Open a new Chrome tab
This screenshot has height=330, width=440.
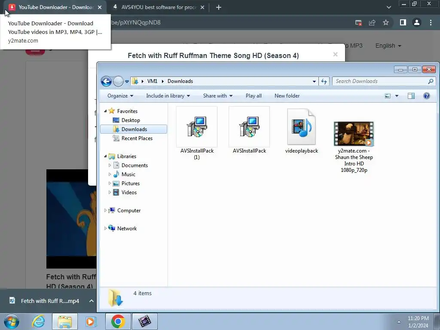pos(219,8)
